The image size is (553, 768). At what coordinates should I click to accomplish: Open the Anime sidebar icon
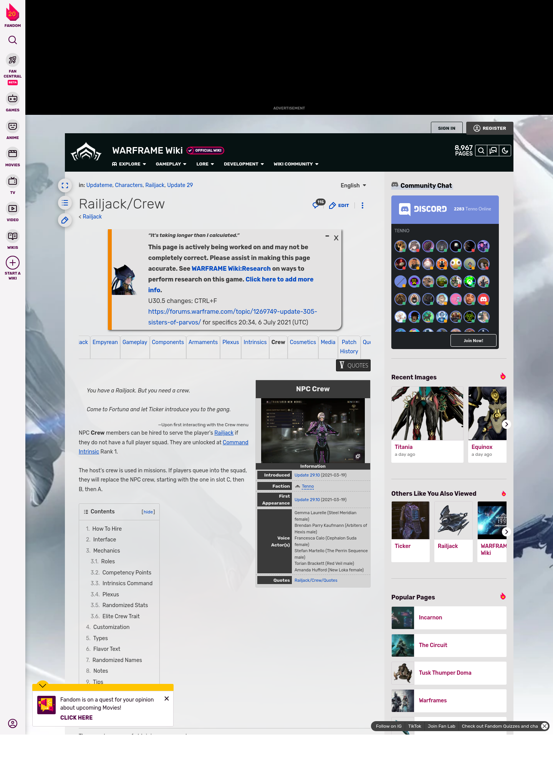click(13, 126)
